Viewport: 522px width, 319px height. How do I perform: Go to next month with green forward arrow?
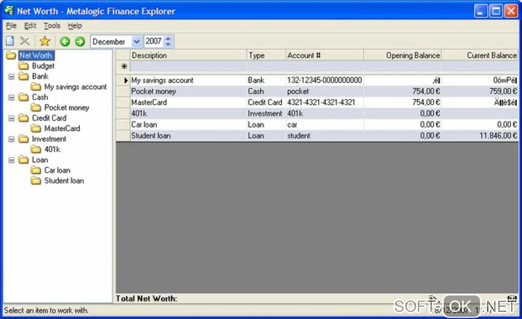click(x=80, y=41)
